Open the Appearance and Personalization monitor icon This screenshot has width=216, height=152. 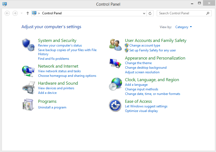115,63
